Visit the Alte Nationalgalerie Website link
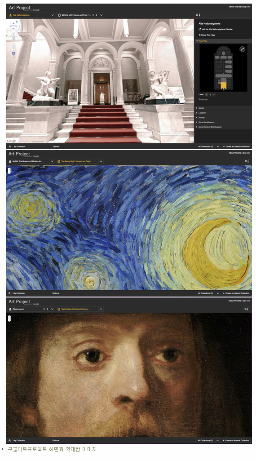The width and height of the screenshot is (256, 461). click(216, 29)
